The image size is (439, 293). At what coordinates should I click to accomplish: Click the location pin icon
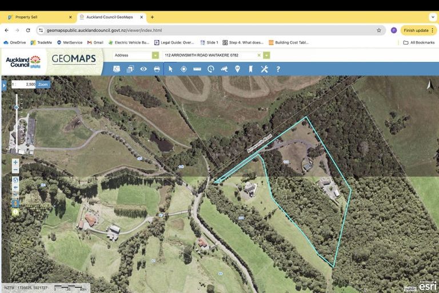coord(237,69)
